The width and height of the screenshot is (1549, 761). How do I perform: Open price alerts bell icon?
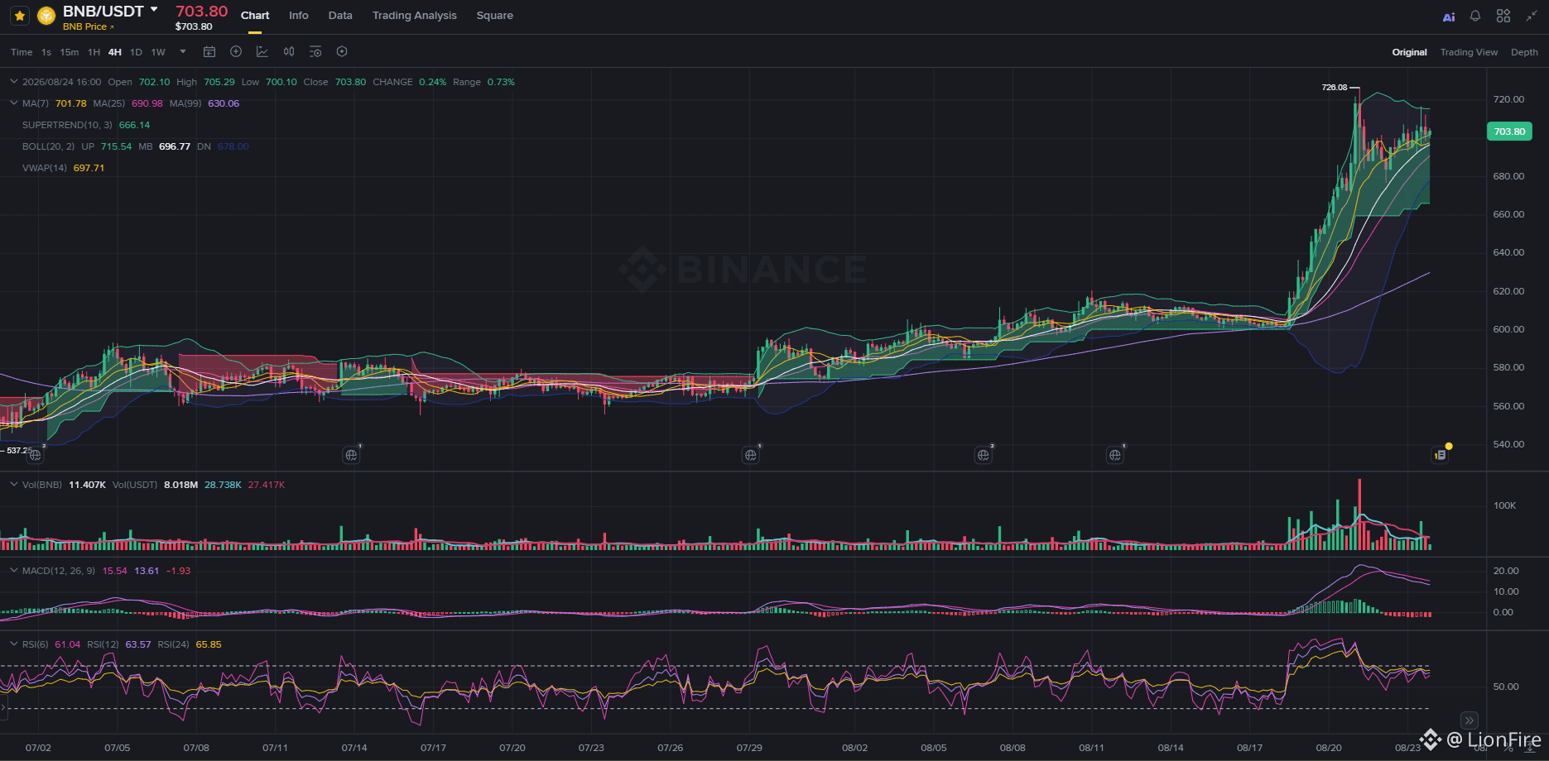point(1475,16)
